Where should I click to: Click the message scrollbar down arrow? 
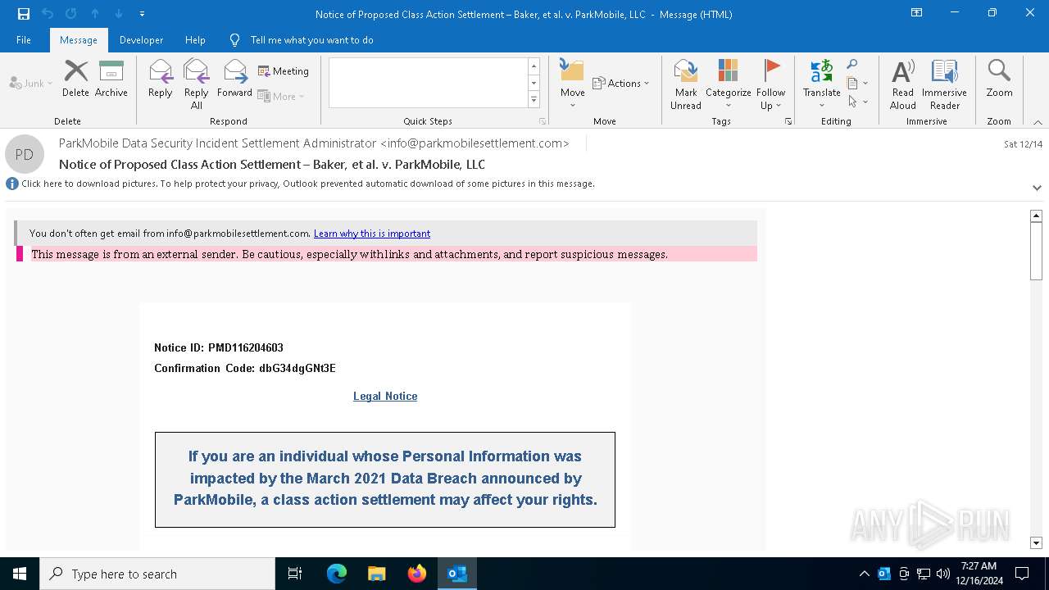click(x=1036, y=542)
